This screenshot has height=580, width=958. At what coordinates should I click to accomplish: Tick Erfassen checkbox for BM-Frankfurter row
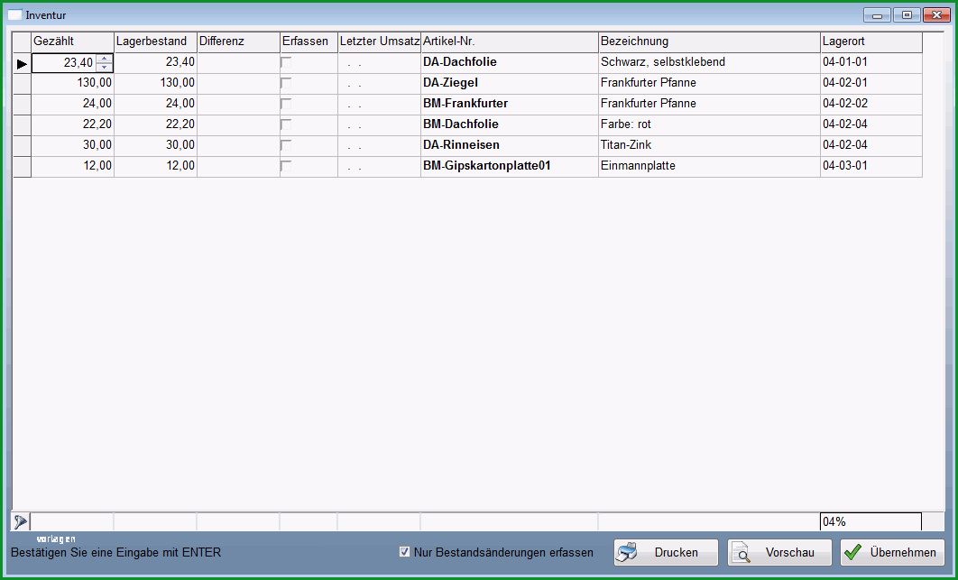click(x=286, y=104)
